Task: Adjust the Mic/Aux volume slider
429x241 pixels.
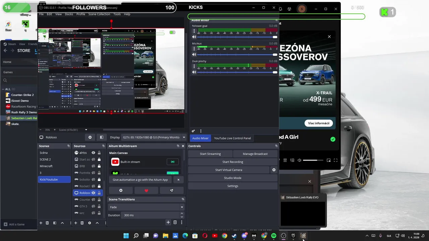Action: [237, 55]
